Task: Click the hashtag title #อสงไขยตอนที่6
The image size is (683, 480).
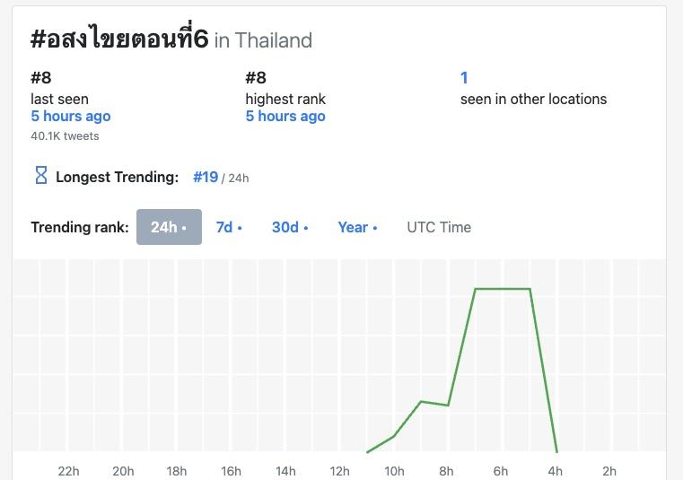Action: click(x=118, y=39)
